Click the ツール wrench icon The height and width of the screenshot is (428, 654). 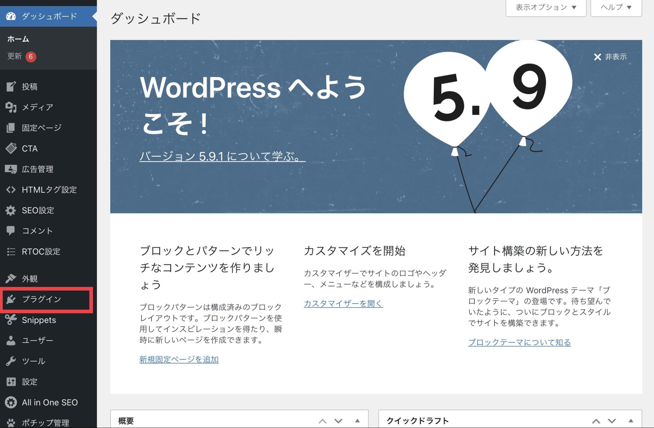(x=11, y=361)
